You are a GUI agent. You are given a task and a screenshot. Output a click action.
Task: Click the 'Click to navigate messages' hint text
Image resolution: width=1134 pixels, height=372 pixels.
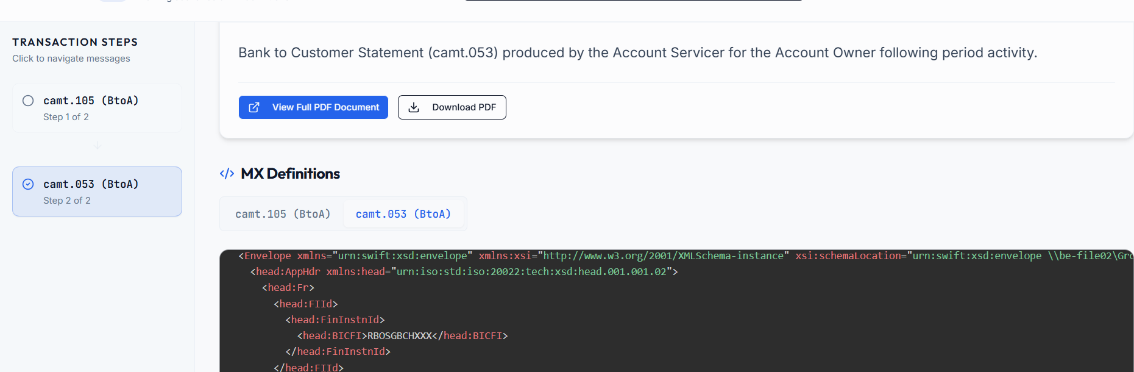(71, 59)
